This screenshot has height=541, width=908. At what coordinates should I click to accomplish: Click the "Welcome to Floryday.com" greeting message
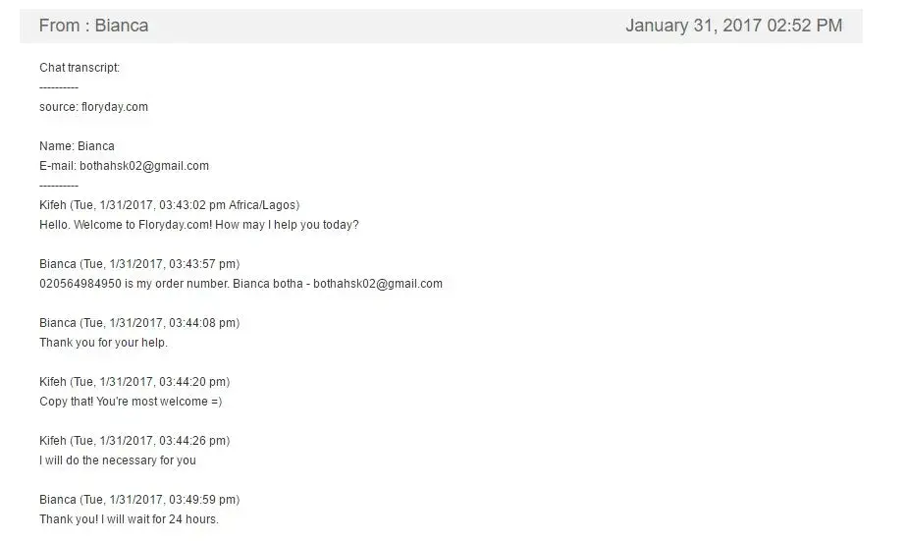coord(199,225)
